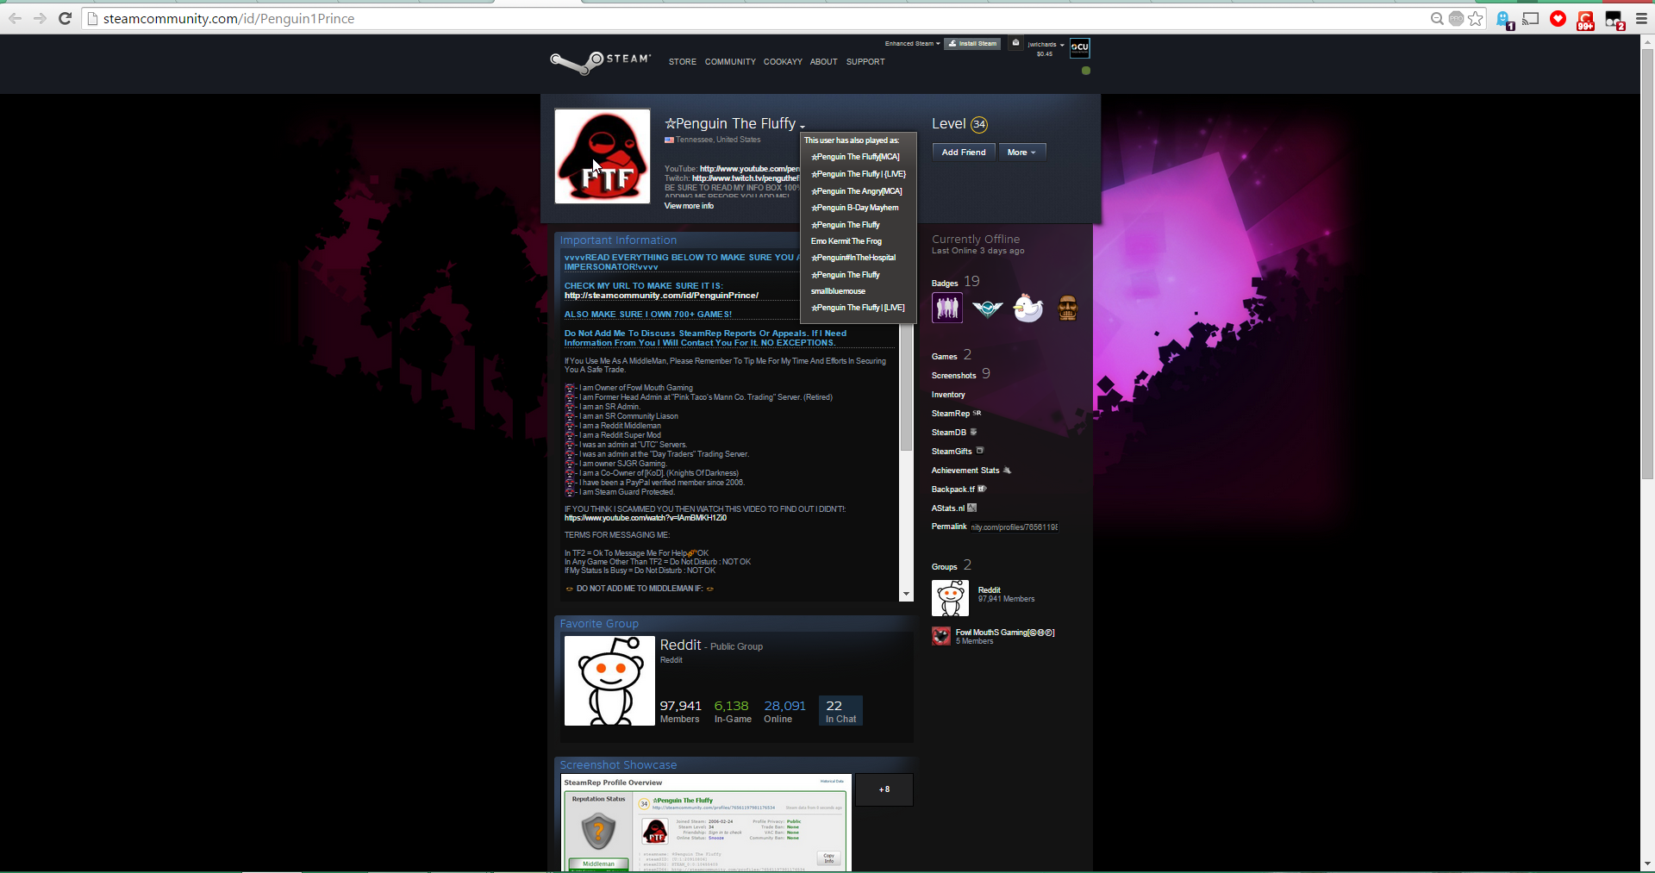Open the inbox envelope icon
Viewport: 1655px width, 873px height.
coord(1015,43)
